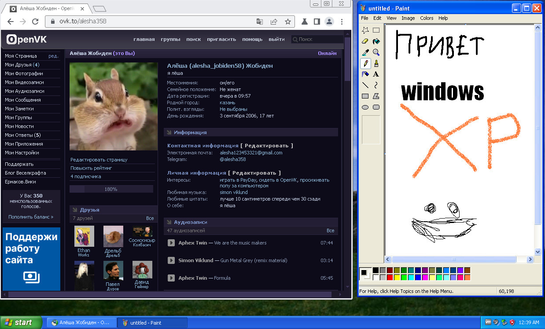545x329 pixels.
Task: Open the translate page icon in address bar
Action: 260,21
